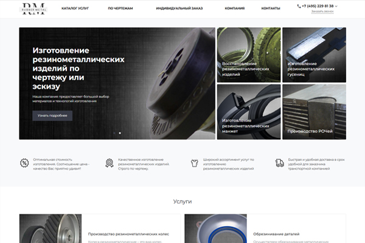The width and height of the screenshot is (365, 243).
Task: Open Восстановление резинометаллических изделий tile
Action: (x=248, y=55)
